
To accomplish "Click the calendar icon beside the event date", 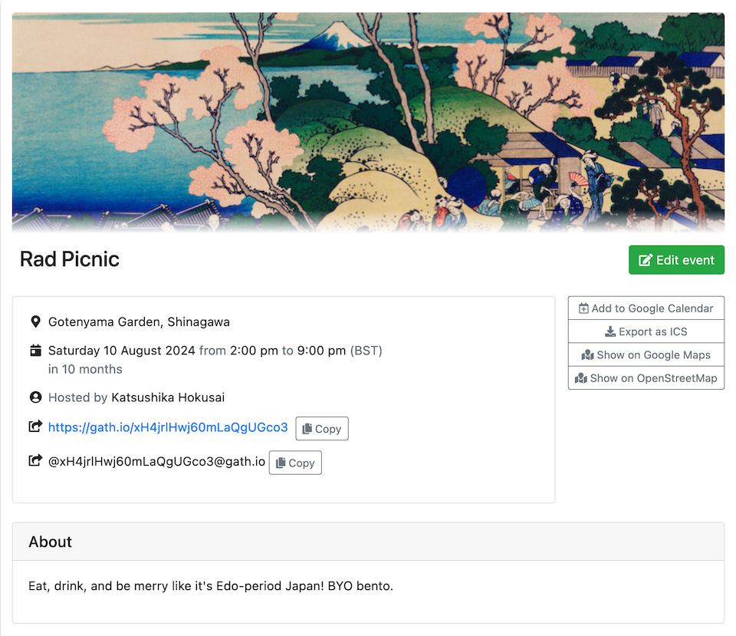I will coord(35,350).
